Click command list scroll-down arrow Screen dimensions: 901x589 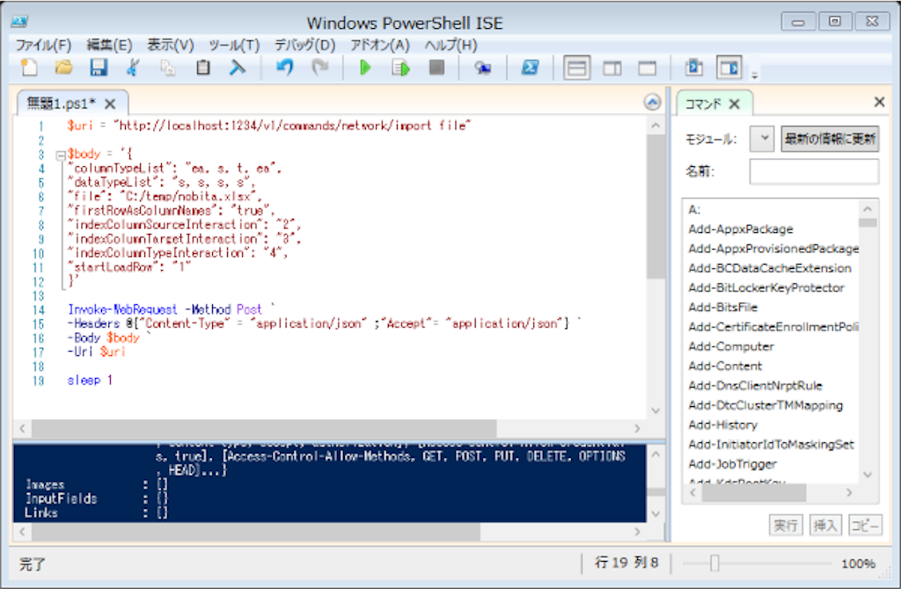[868, 474]
